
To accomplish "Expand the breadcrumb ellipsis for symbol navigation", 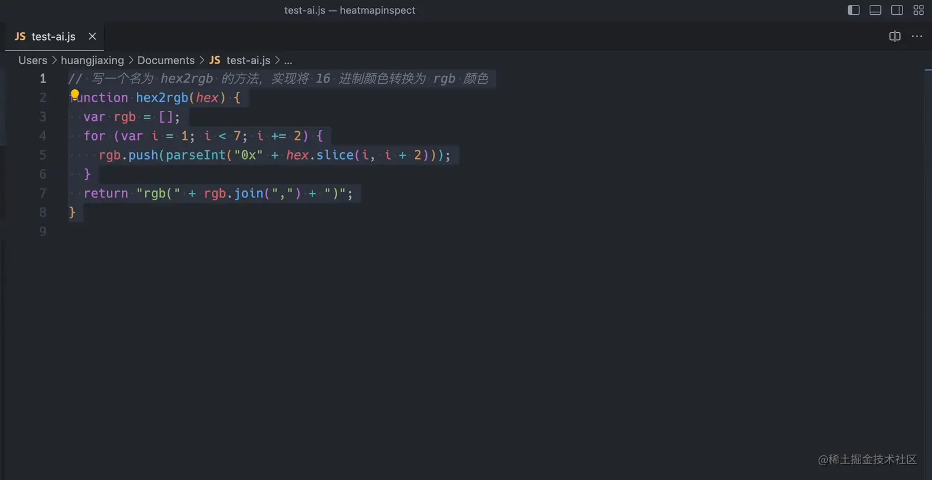I will tap(288, 60).
